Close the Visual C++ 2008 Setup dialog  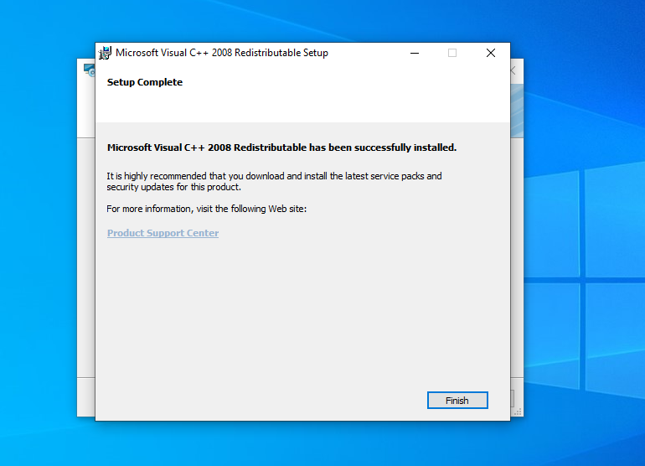coord(490,53)
